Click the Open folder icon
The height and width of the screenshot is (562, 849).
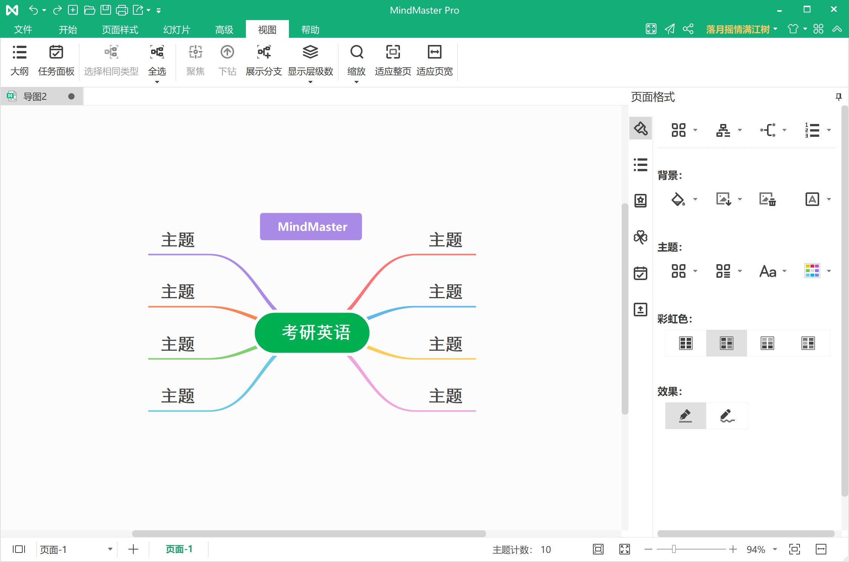tap(90, 10)
